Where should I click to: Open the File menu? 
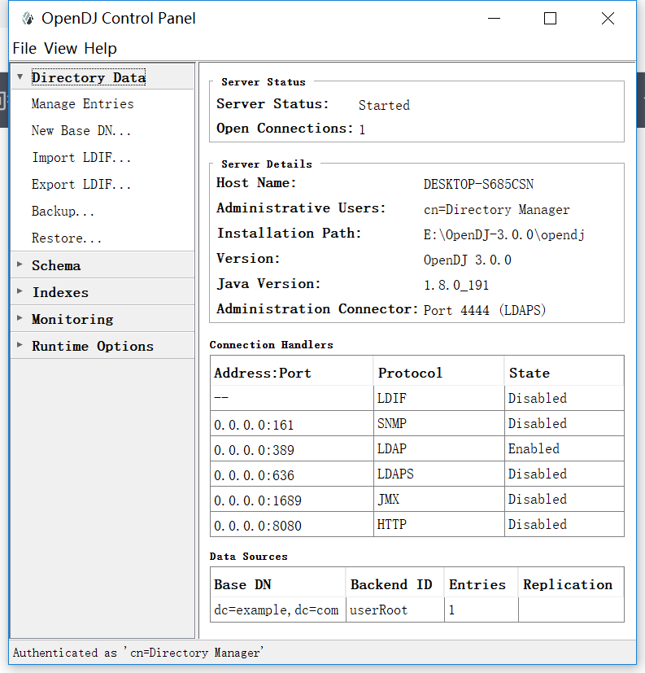click(x=24, y=49)
